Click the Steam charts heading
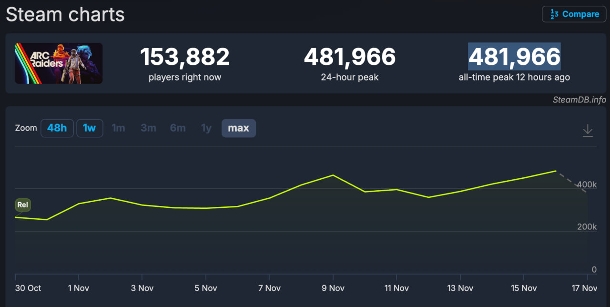Screen dimensions: 610x307 pos(65,15)
